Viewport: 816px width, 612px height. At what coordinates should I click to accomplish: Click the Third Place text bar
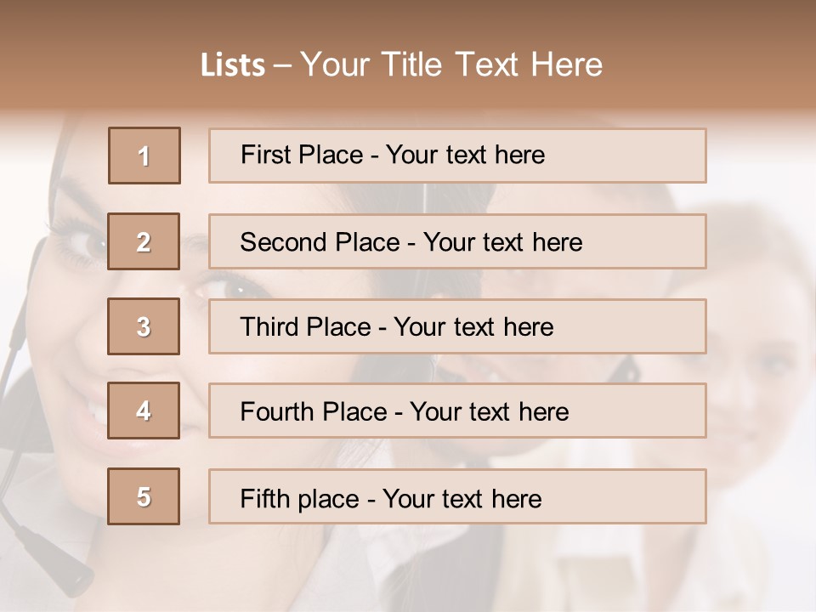click(457, 326)
